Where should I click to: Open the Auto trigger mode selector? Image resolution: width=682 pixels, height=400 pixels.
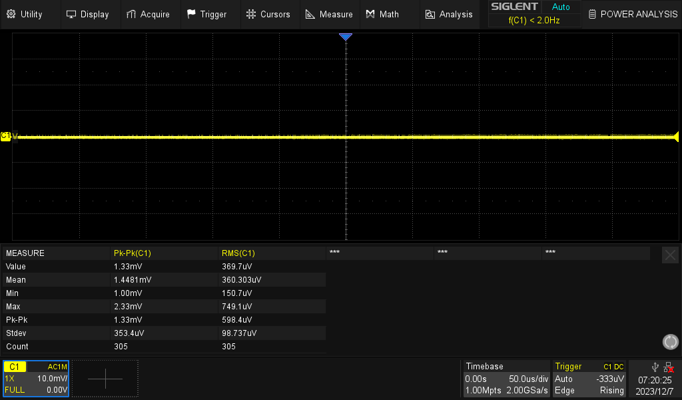pyautogui.click(x=563, y=378)
